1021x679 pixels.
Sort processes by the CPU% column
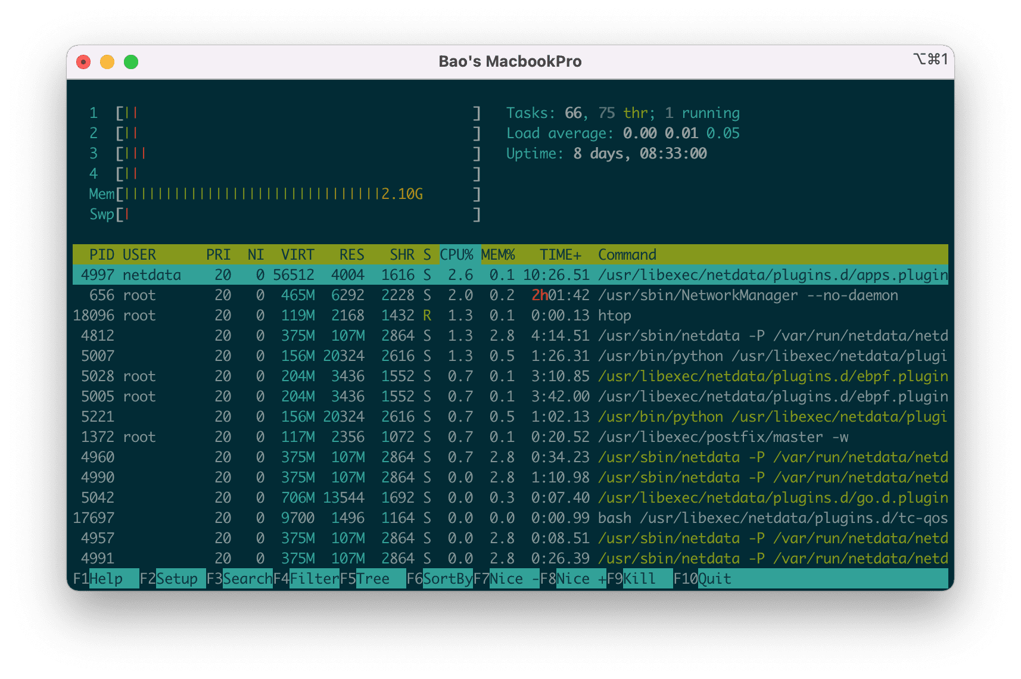click(x=456, y=254)
